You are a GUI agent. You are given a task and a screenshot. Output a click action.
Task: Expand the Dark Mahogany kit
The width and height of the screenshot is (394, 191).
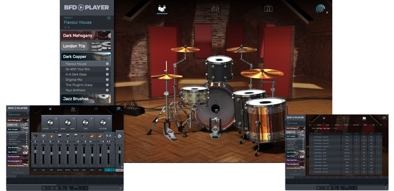(85, 36)
